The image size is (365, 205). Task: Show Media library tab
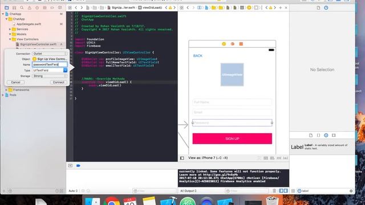click(x=334, y=135)
